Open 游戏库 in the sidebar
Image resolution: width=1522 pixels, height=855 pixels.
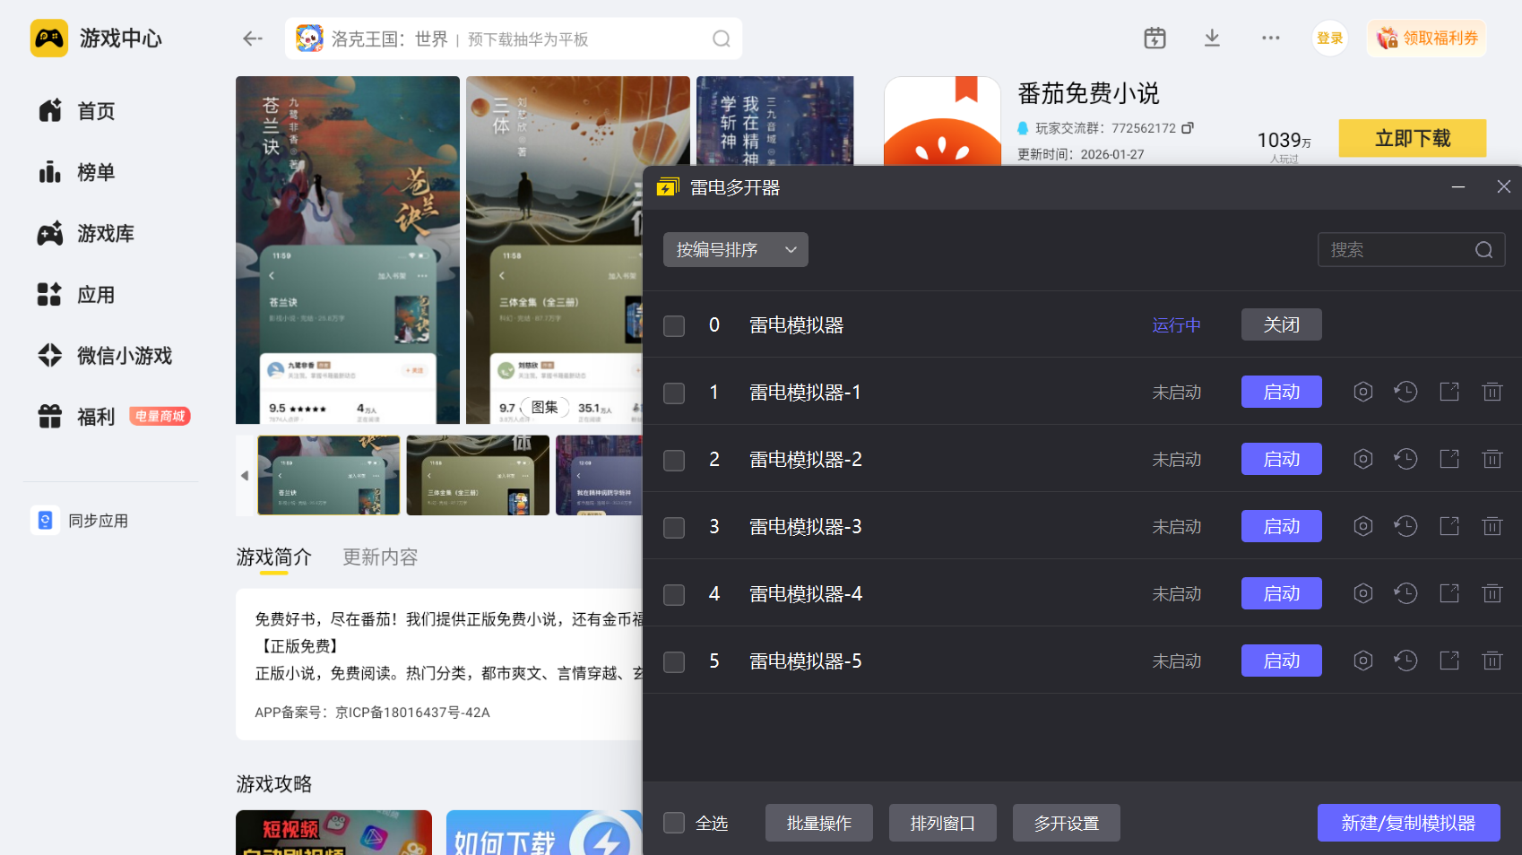tap(86, 233)
